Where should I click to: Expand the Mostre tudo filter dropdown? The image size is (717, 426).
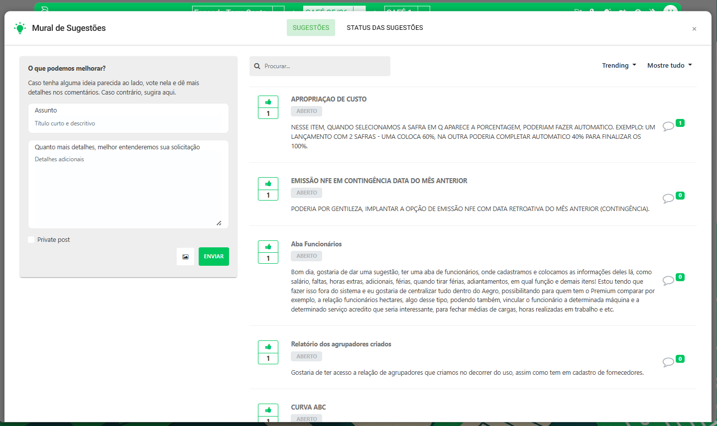[x=669, y=66]
